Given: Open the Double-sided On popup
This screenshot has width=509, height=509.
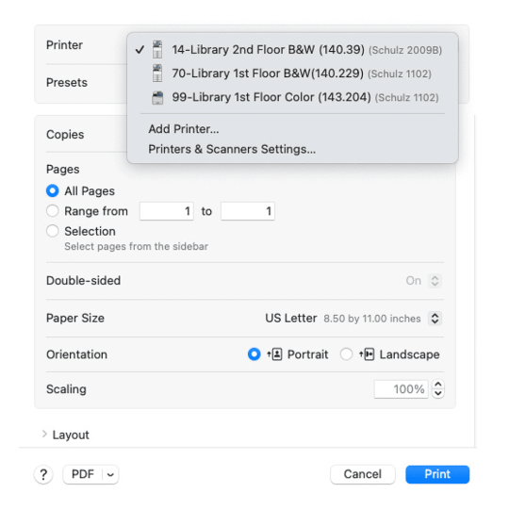Looking at the screenshot, I should coord(435,281).
